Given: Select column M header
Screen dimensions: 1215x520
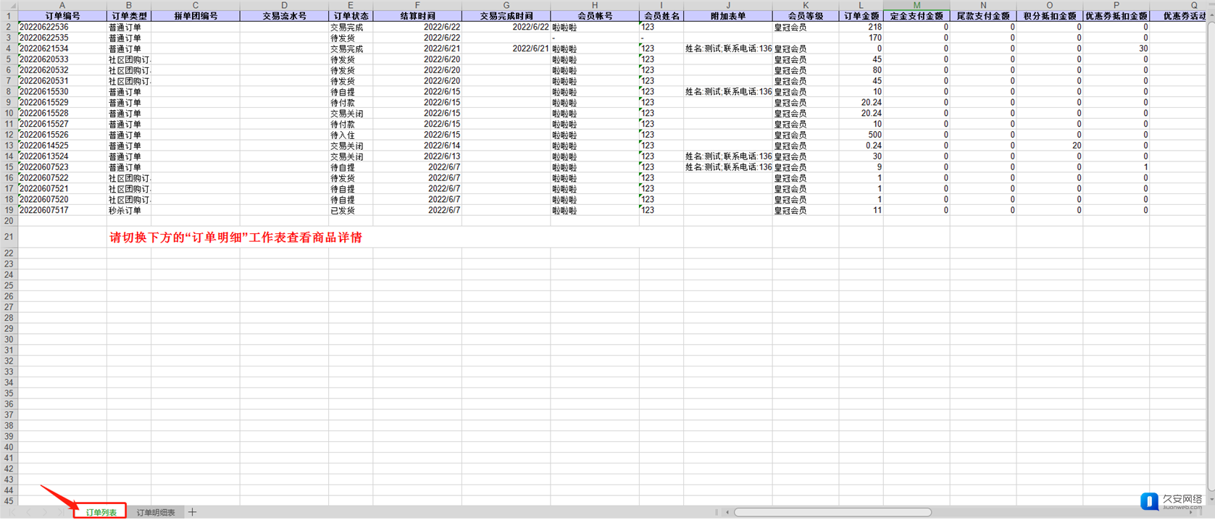Looking at the screenshot, I should click(x=916, y=5).
